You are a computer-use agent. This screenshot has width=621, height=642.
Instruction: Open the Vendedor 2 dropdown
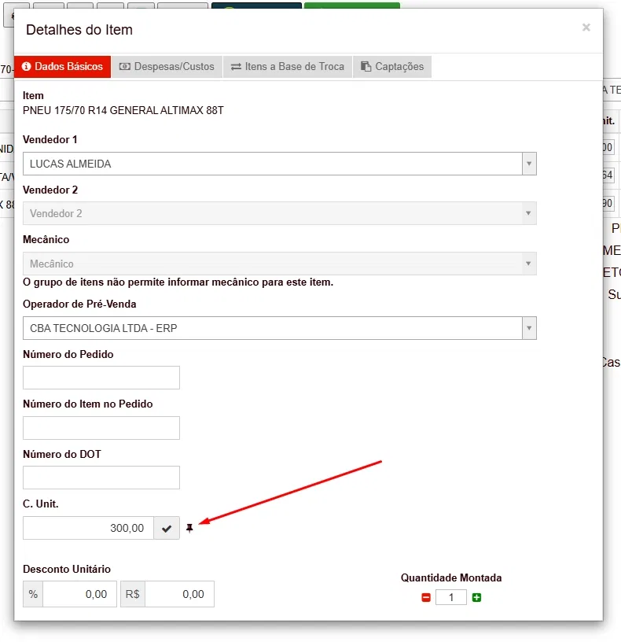279,213
